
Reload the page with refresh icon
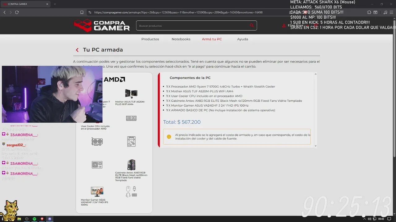pyautogui.click(x=17, y=12)
